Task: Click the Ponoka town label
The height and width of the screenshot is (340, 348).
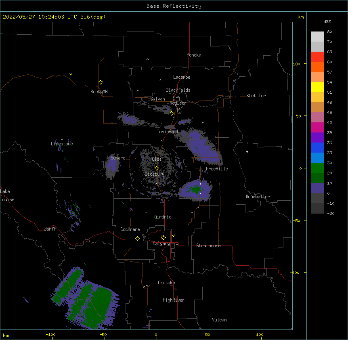Action: pyautogui.click(x=194, y=55)
